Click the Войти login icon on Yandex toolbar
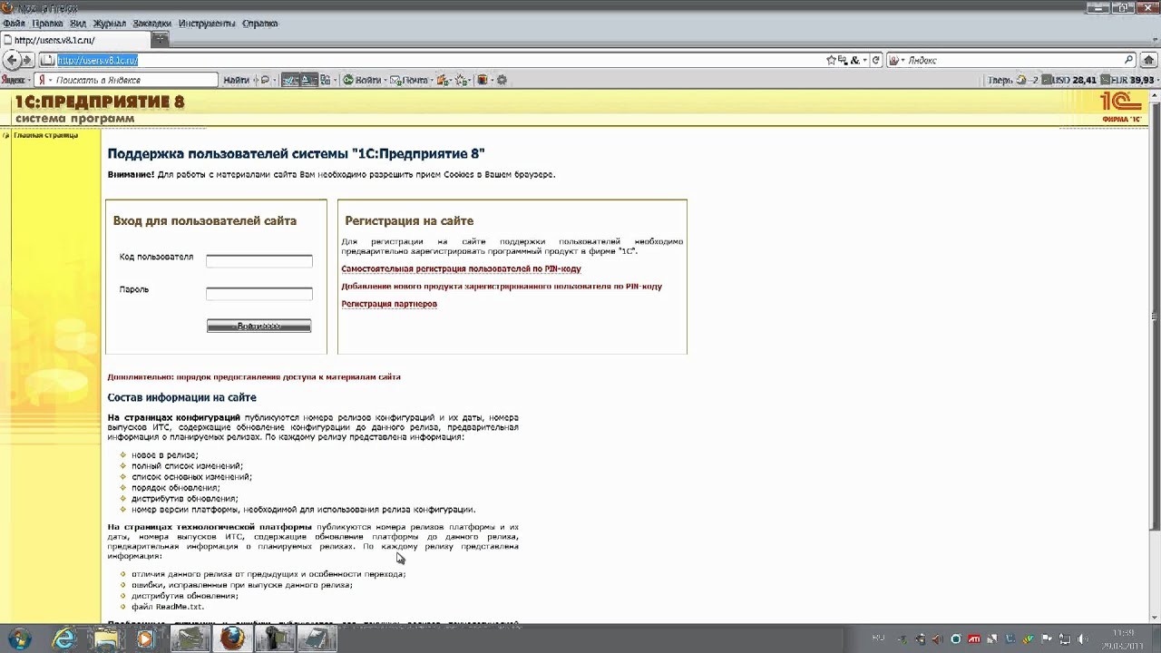The height and width of the screenshot is (653, 1161). click(x=362, y=80)
